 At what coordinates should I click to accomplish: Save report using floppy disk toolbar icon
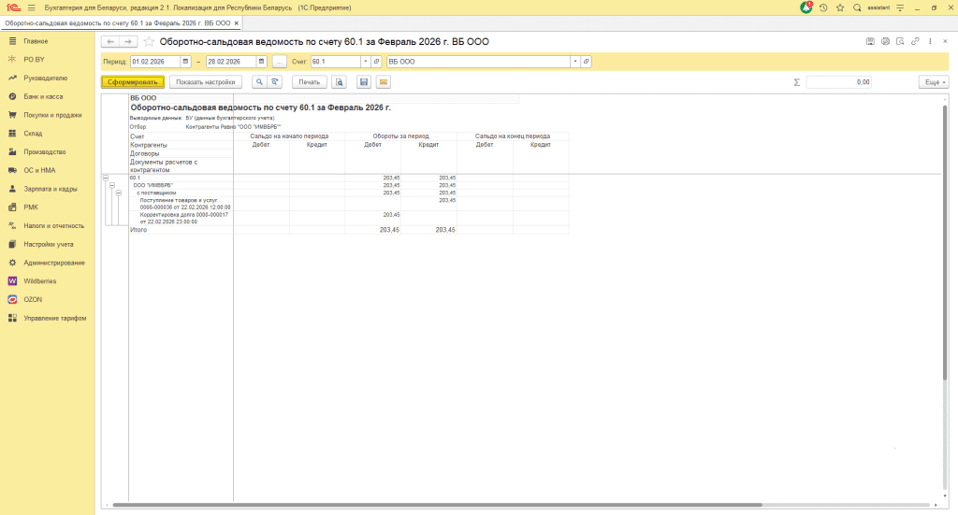click(x=364, y=82)
